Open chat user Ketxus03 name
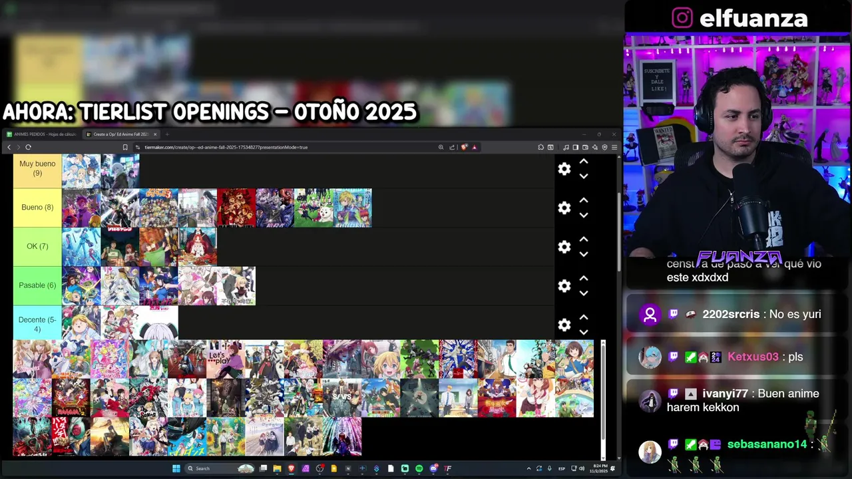 753,357
